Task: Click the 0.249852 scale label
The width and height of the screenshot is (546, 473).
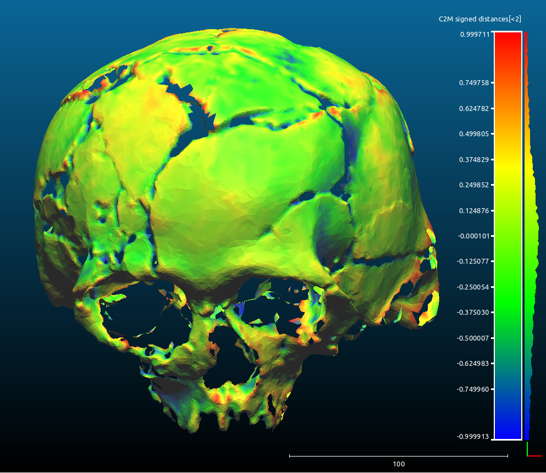Action: coord(474,185)
